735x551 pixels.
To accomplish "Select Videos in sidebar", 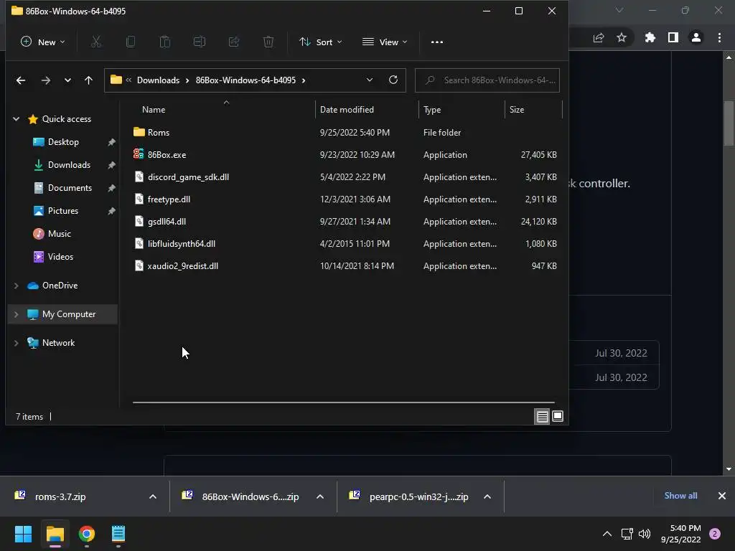I will [x=60, y=257].
